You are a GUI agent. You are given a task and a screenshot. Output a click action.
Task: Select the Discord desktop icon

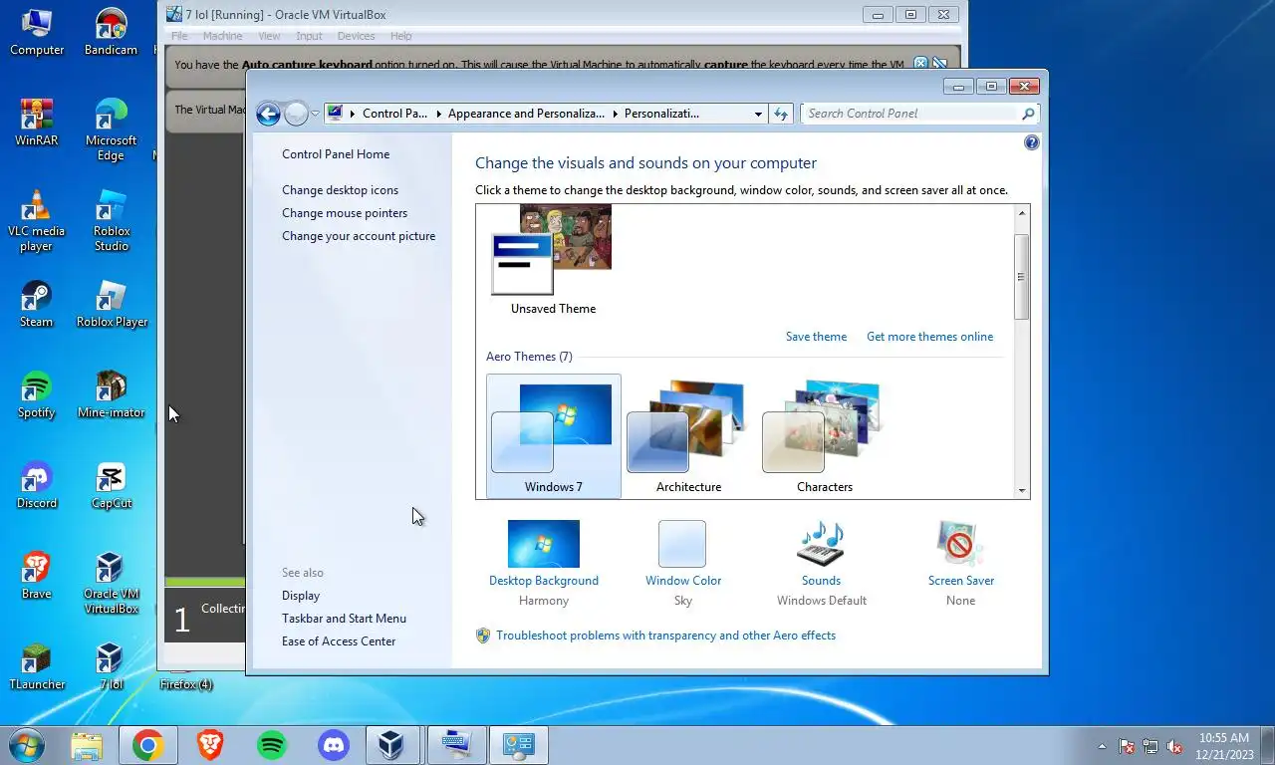coord(37,485)
